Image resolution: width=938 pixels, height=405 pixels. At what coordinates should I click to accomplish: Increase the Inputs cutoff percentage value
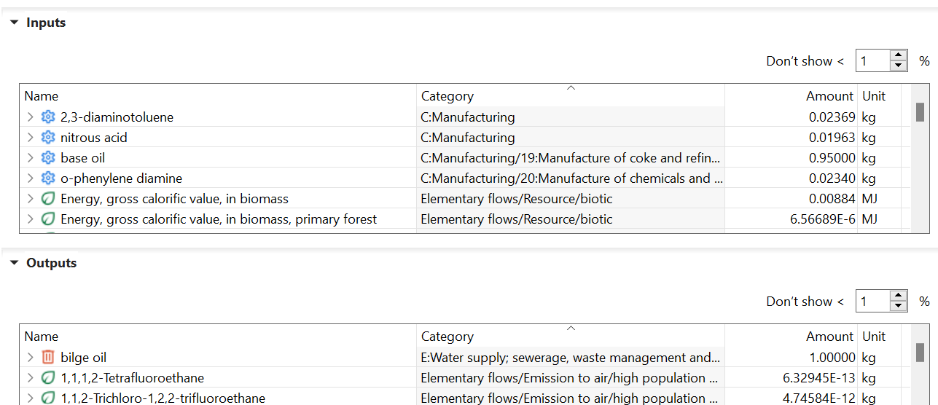point(899,56)
